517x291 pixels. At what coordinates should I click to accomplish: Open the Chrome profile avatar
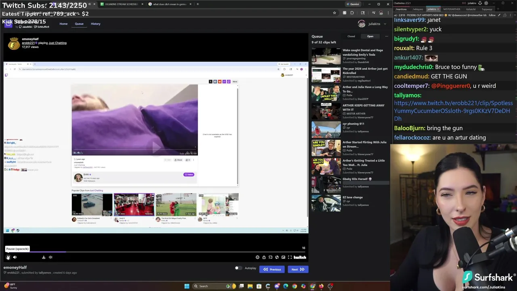pyautogui.click(x=381, y=13)
